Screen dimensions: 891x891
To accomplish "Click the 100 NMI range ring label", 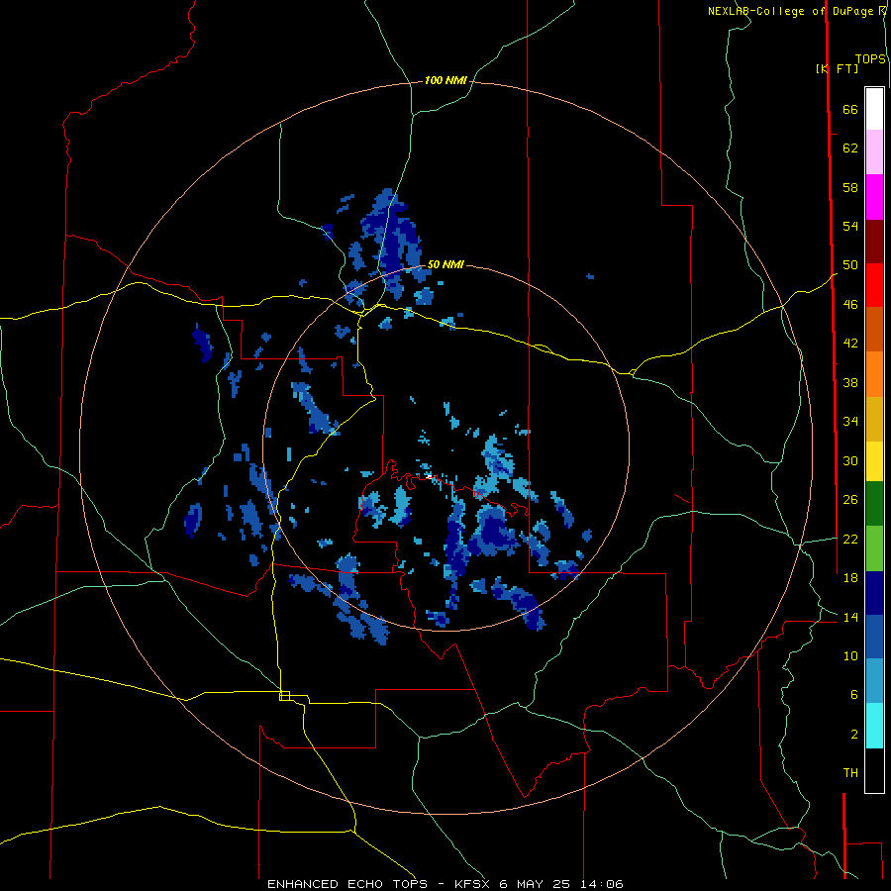I will (445, 81).
